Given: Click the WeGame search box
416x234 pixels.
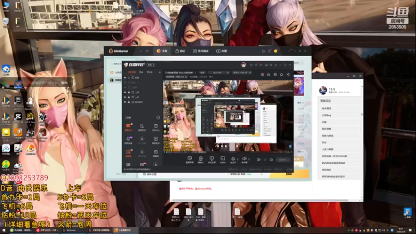Looking at the screenshot, I should [116, 63].
